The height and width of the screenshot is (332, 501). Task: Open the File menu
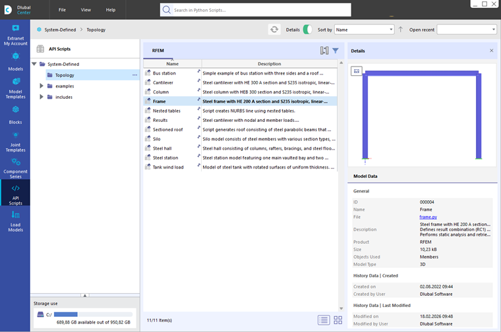62,10
